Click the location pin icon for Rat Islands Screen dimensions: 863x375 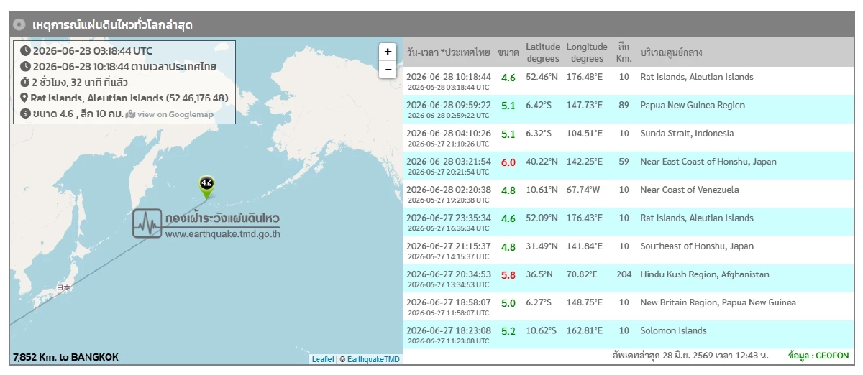tap(24, 98)
